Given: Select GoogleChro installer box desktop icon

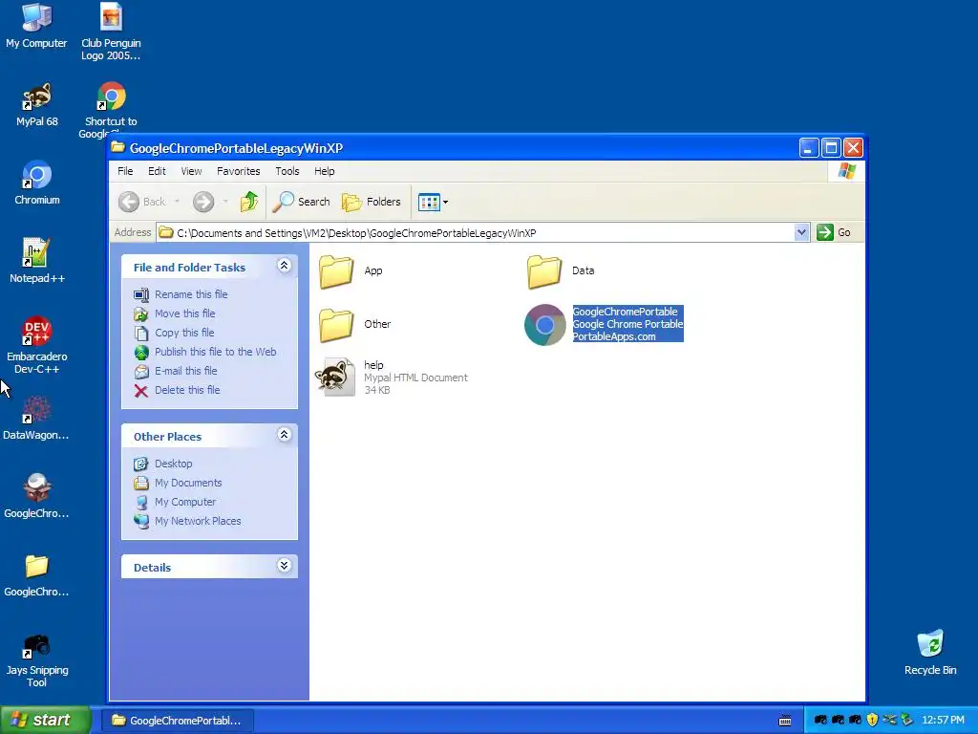Looking at the screenshot, I should pos(36,488).
